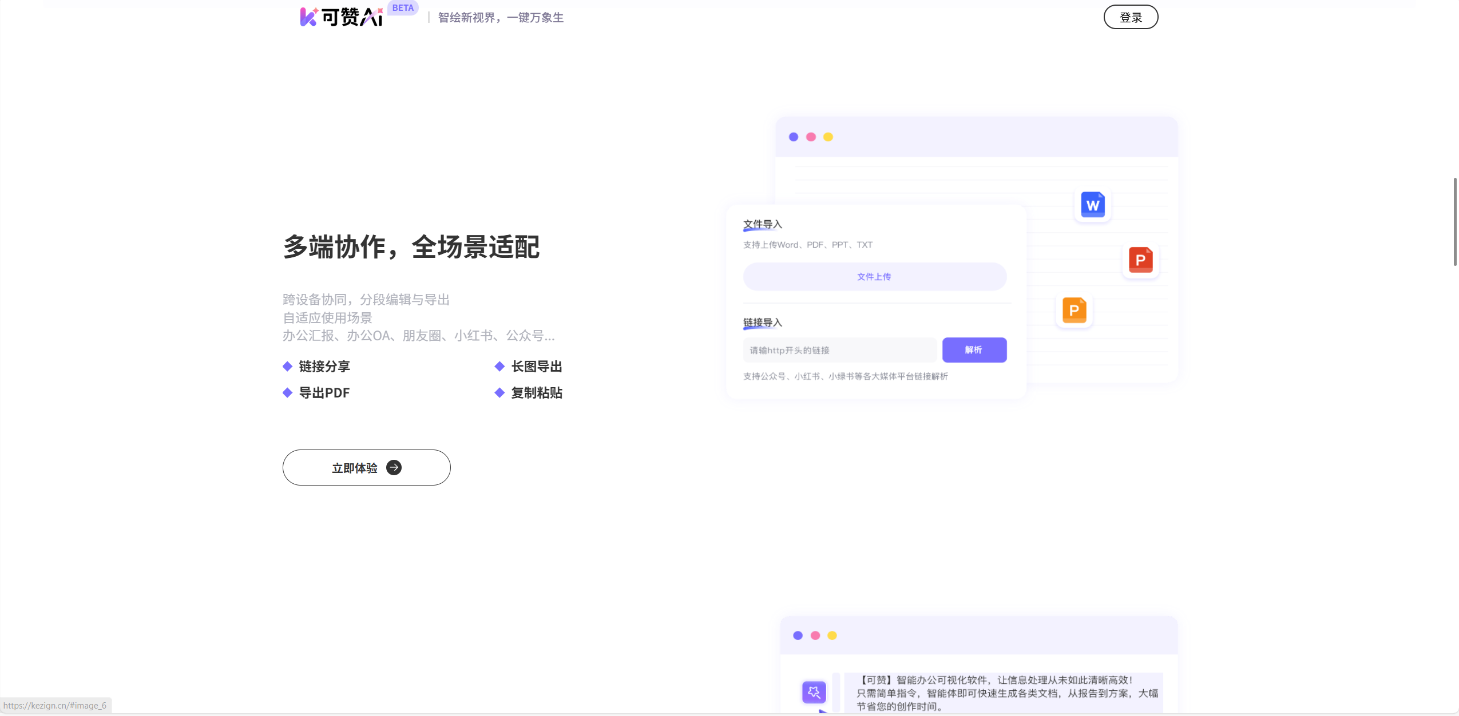Click the purple AI sparkle icon
The height and width of the screenshot is (716, 1459).
click(x=814, y=692)
